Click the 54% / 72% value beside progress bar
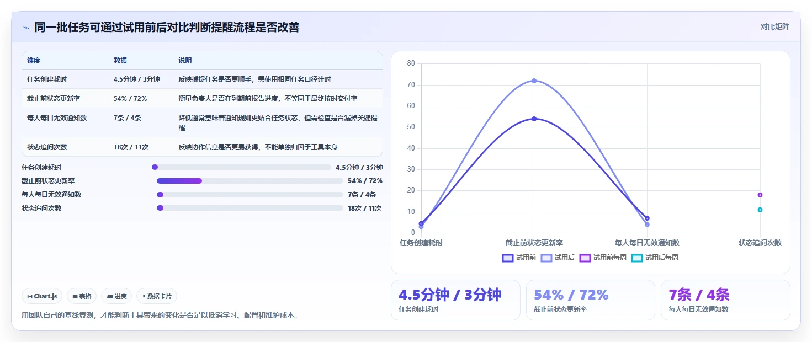 point(365,181)
